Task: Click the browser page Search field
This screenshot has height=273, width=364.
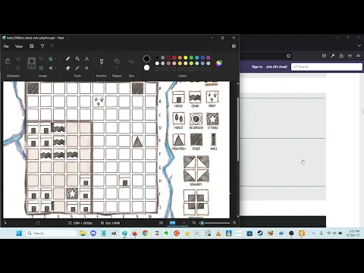Action: click(x=327, y=67)
